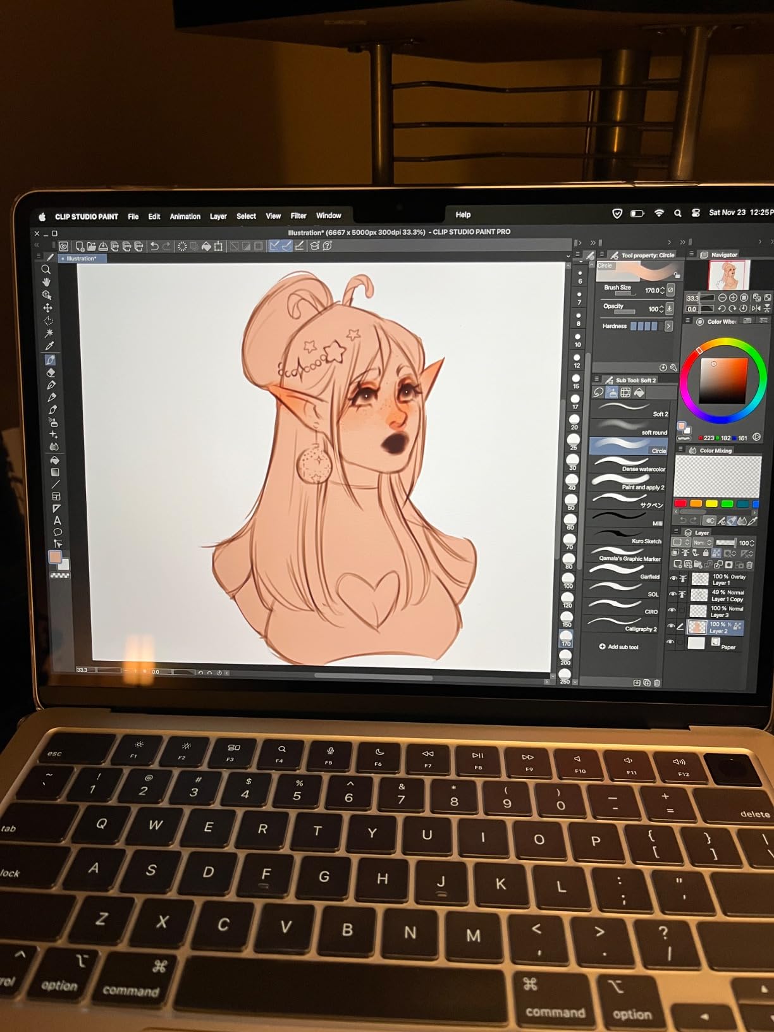This screenshot has width=774, height=1032.
Task: Select the Figure line tool
Action: pyautogui.click(x=56, y=484)
